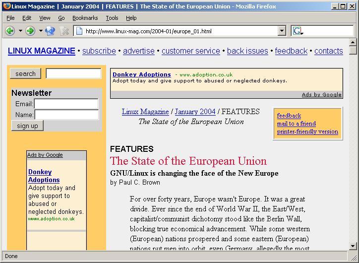Open the Forward history dropdown arrow
Image resolution: width=359 pixels, height=263 pixels.
coord(41,30)
